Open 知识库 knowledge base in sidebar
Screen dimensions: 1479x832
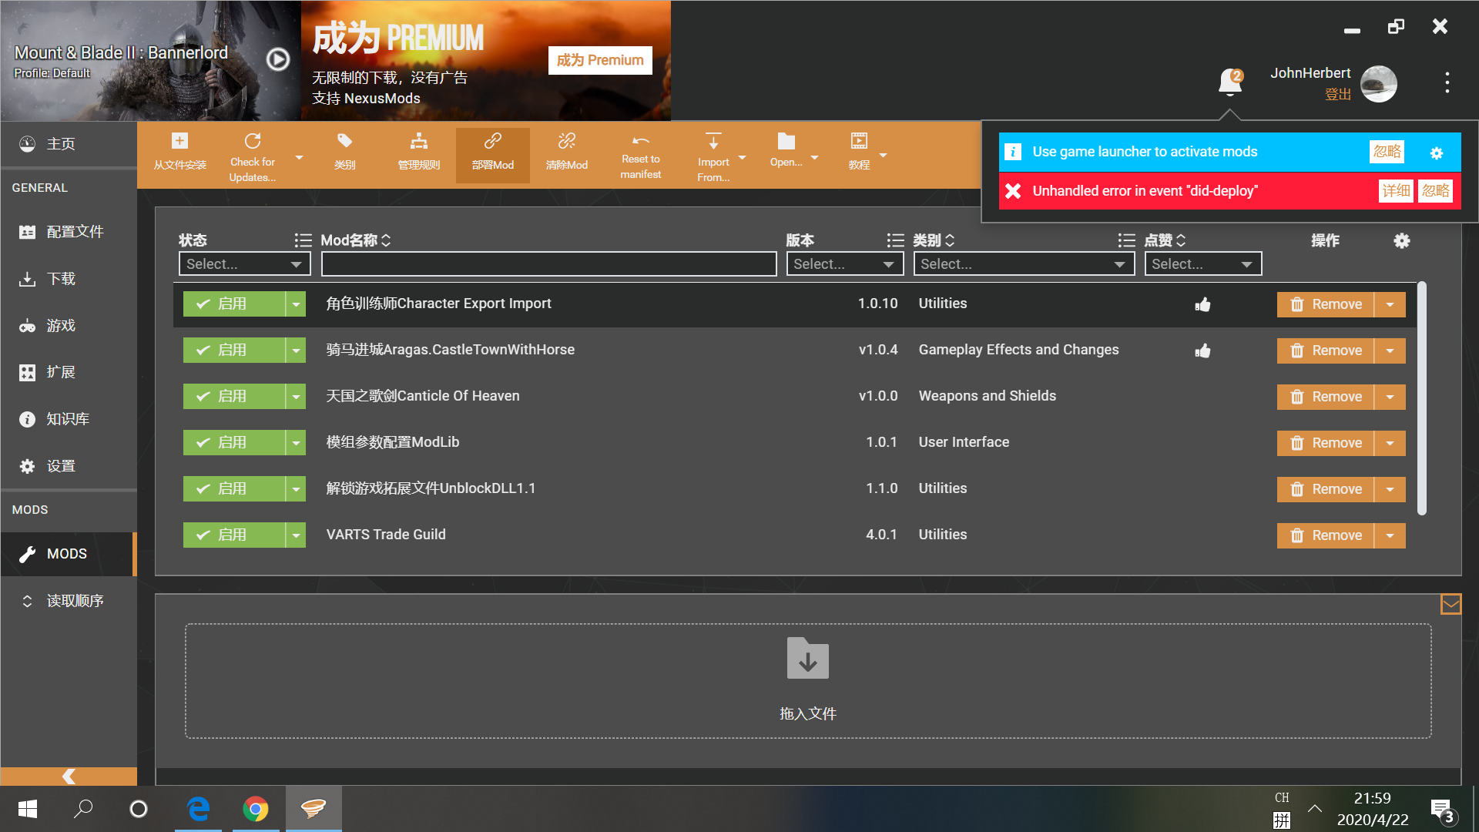pyautogui.click(x=69, y=419)
